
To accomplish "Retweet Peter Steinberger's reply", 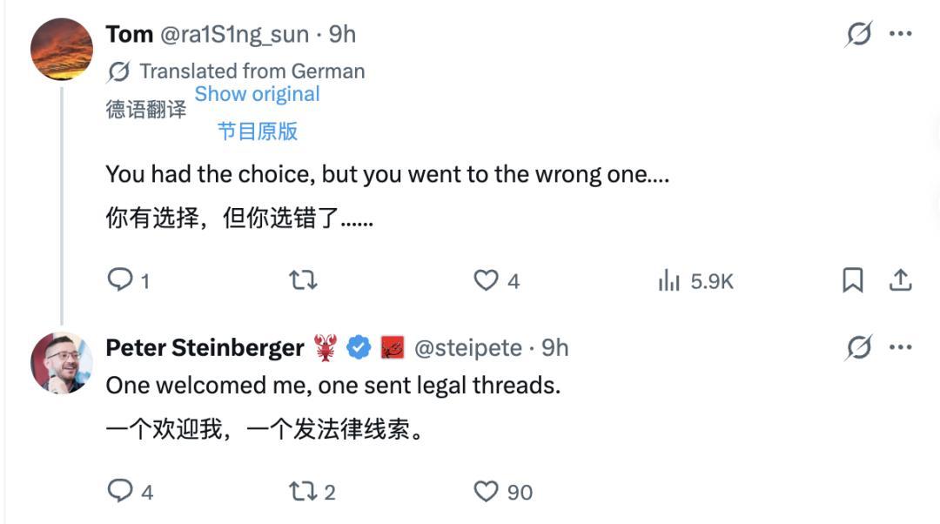I will (x=303, y=491).
